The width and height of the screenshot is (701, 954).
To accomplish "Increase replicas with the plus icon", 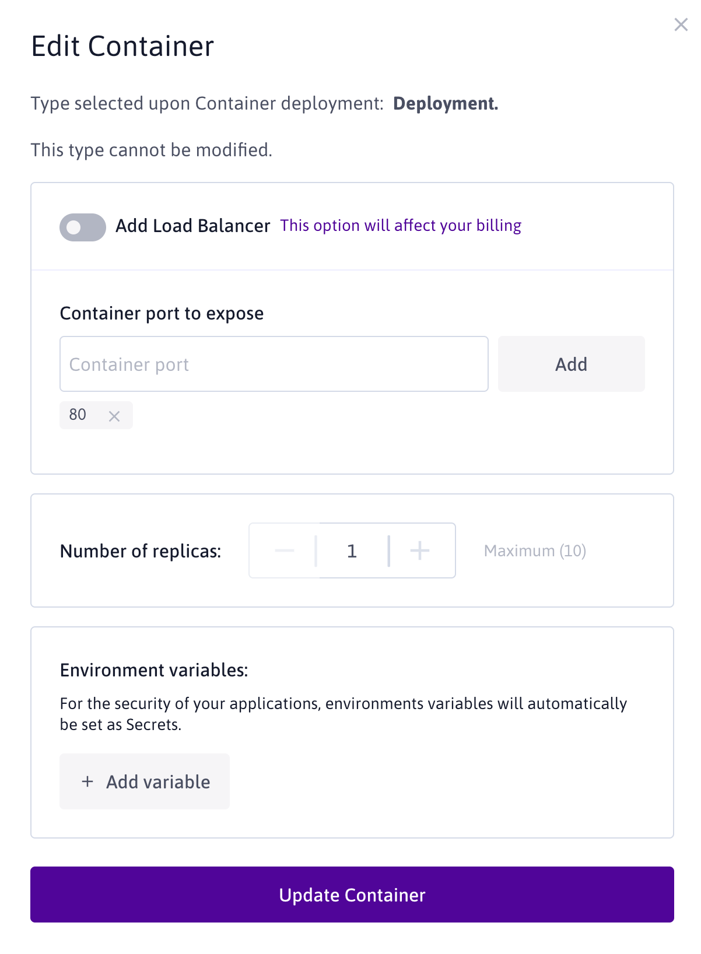I will point(420,550).
